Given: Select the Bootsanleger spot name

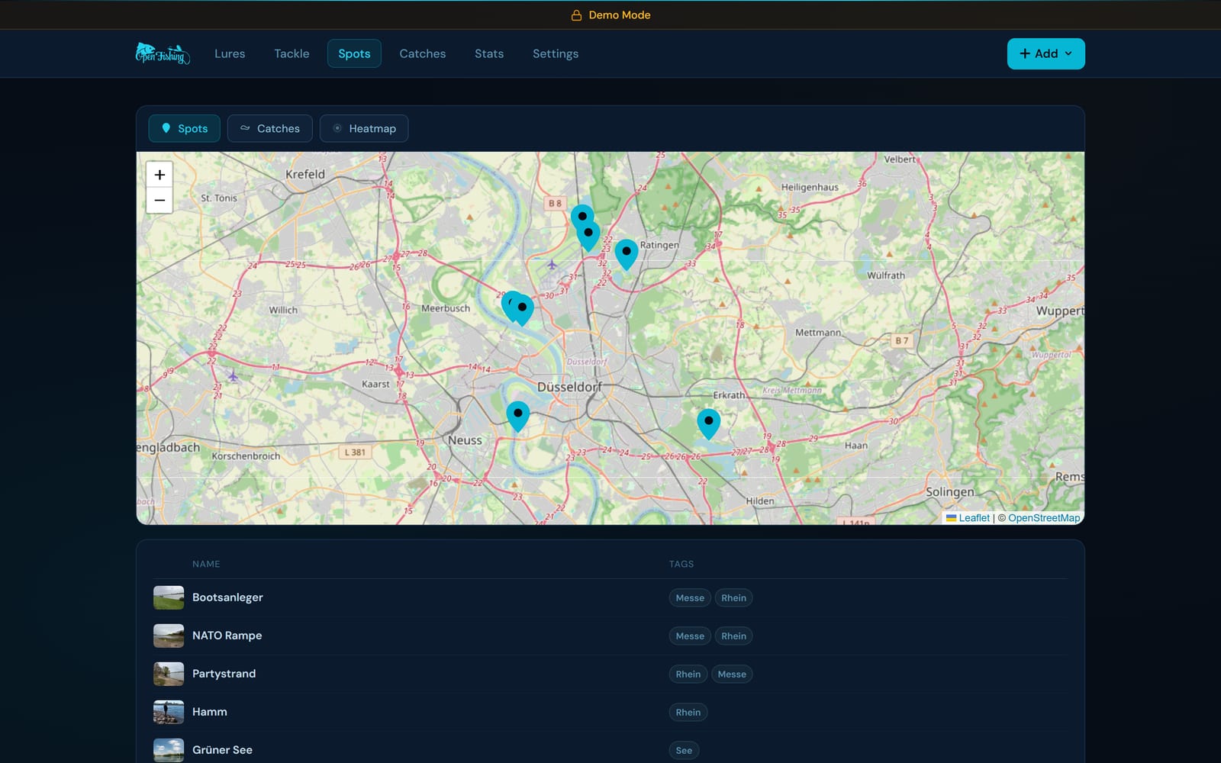Looking at the screenshot, I should coord(227,597).
